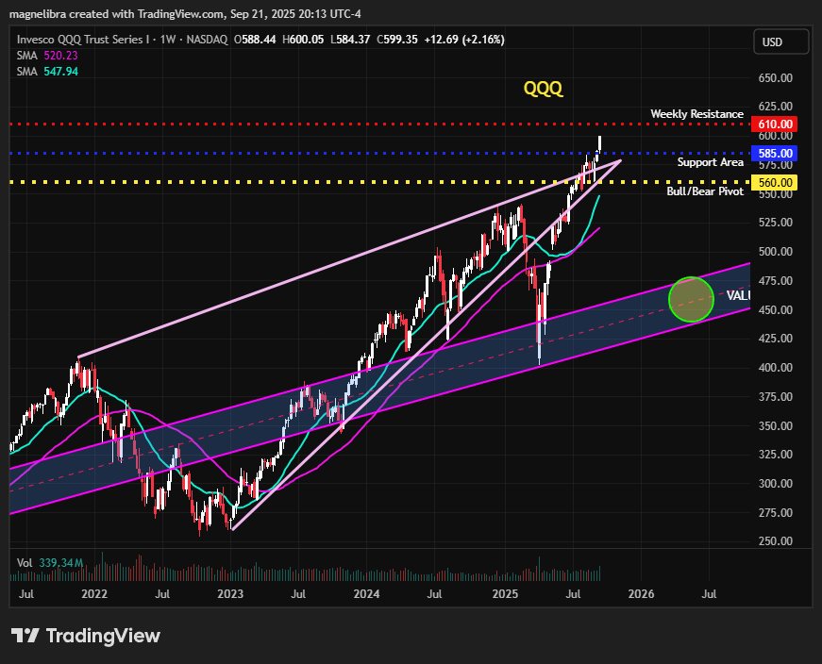The height and width of the screenshot is (664, 822).
Task: Click the SMA 520.23 indicator legend
Action: click(x=47, y=56)
